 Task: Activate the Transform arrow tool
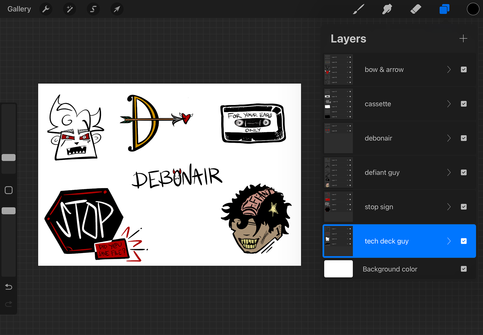(117, 9)
